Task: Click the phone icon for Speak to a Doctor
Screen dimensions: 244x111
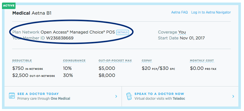Action: click(x=129, y=96)
